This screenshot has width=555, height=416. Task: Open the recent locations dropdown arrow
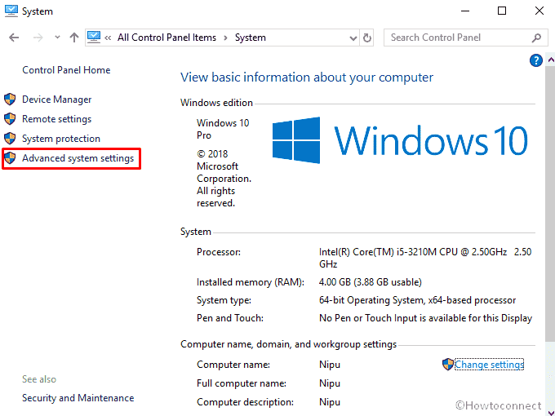(x=57, y=38)
